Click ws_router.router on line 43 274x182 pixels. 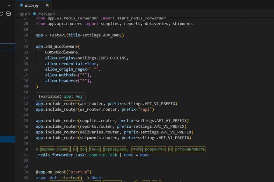point(99,110)
